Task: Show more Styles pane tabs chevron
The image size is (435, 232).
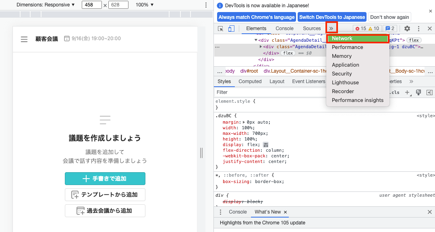Action: [411, 81]
